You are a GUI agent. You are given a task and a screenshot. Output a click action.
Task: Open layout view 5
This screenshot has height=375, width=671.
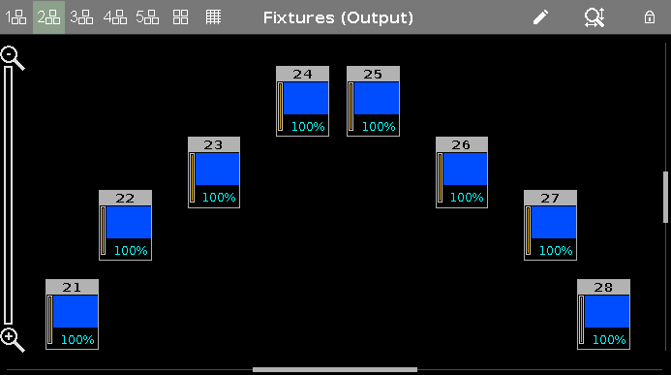pyautogui.click(x=147, y=17)
